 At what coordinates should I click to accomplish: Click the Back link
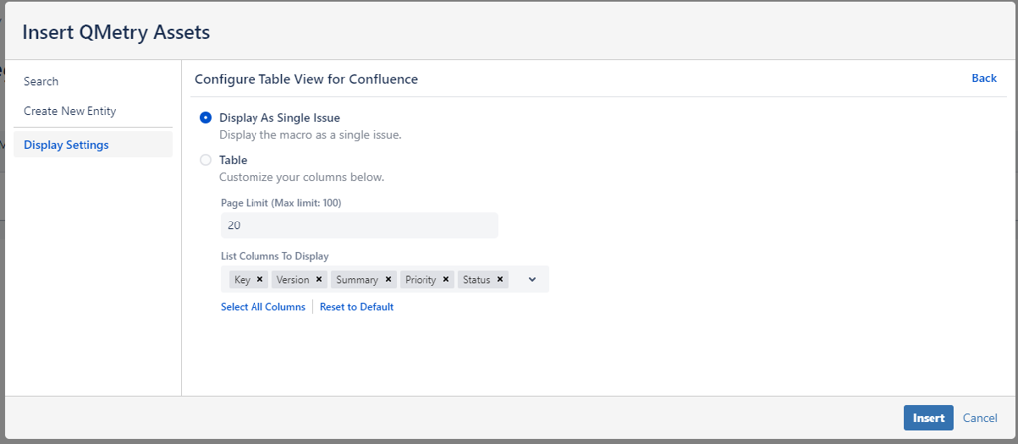(x=984, y=78)
